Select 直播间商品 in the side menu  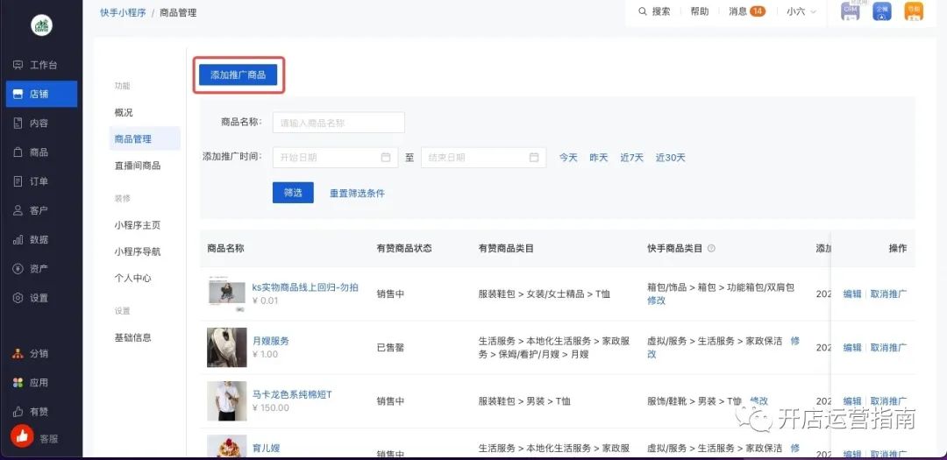[137, 166]
